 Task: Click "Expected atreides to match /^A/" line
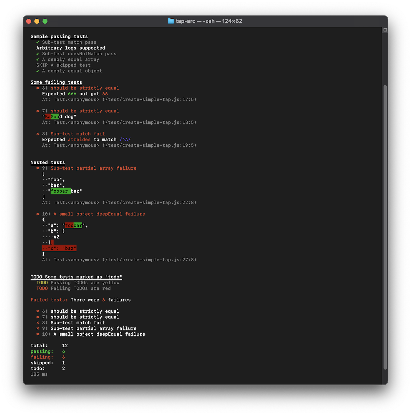[x=86, y=139]
